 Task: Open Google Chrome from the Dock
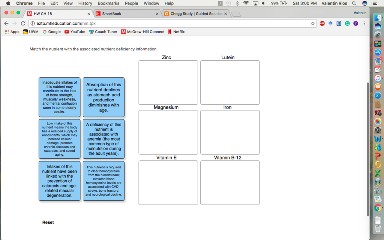click(378, 208)
